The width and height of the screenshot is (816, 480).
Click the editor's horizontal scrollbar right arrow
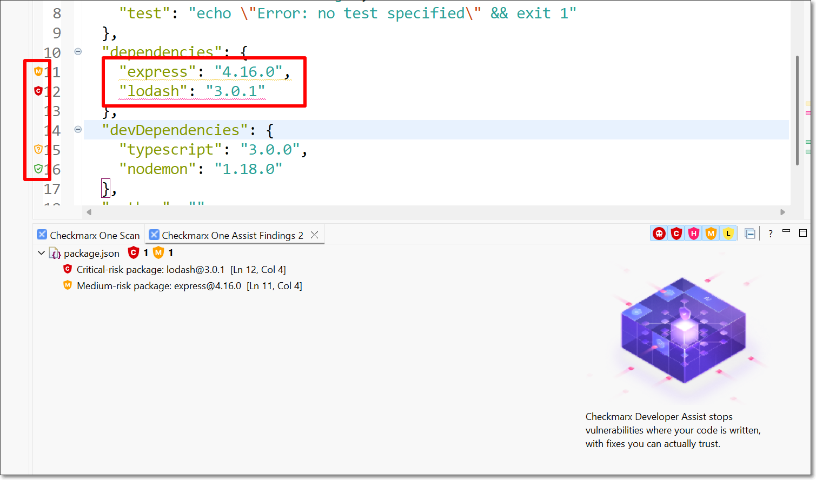[x=782, y=212]
